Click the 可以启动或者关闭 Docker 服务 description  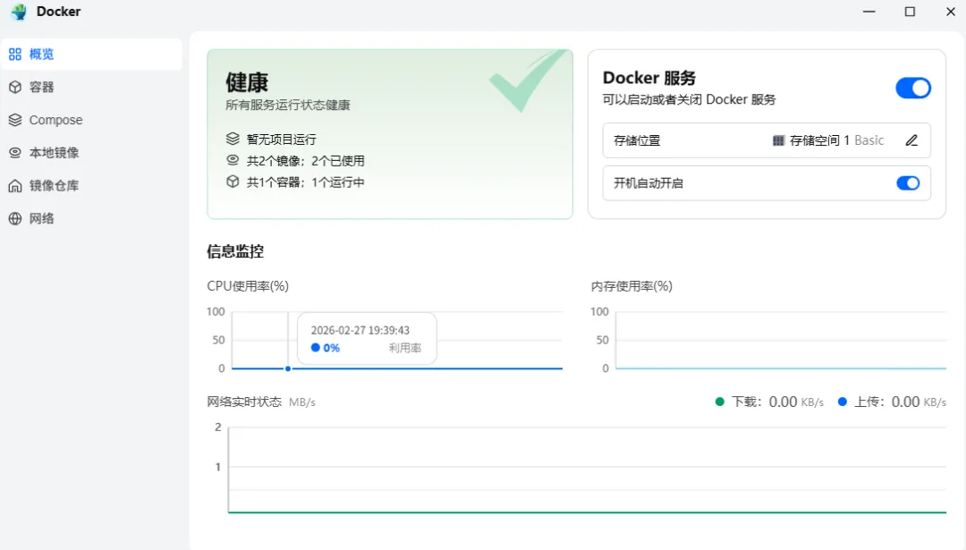coord(689,100)
